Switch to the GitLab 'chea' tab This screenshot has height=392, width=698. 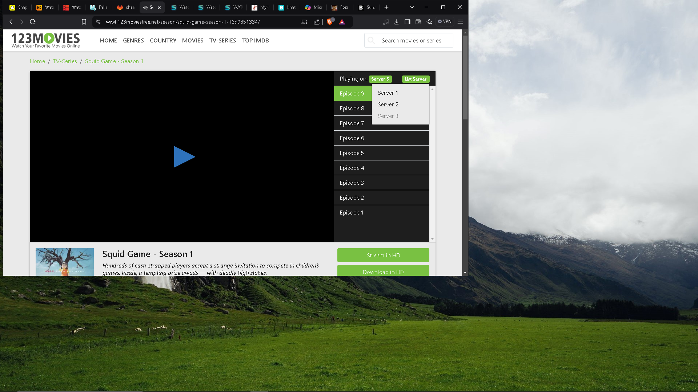point(126,7)
